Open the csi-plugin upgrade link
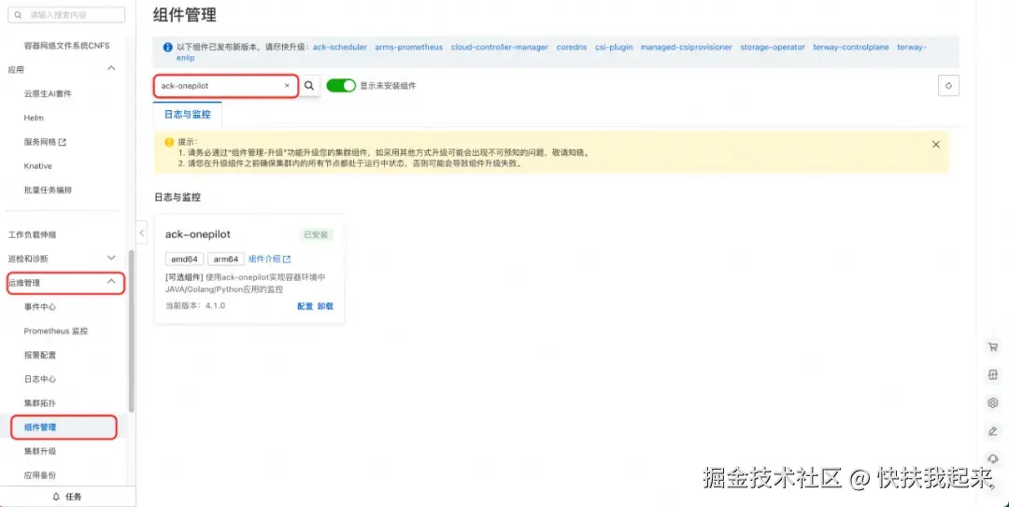Image resolution: width=1009 pixels, height=507 pixels. pos(613,47)
